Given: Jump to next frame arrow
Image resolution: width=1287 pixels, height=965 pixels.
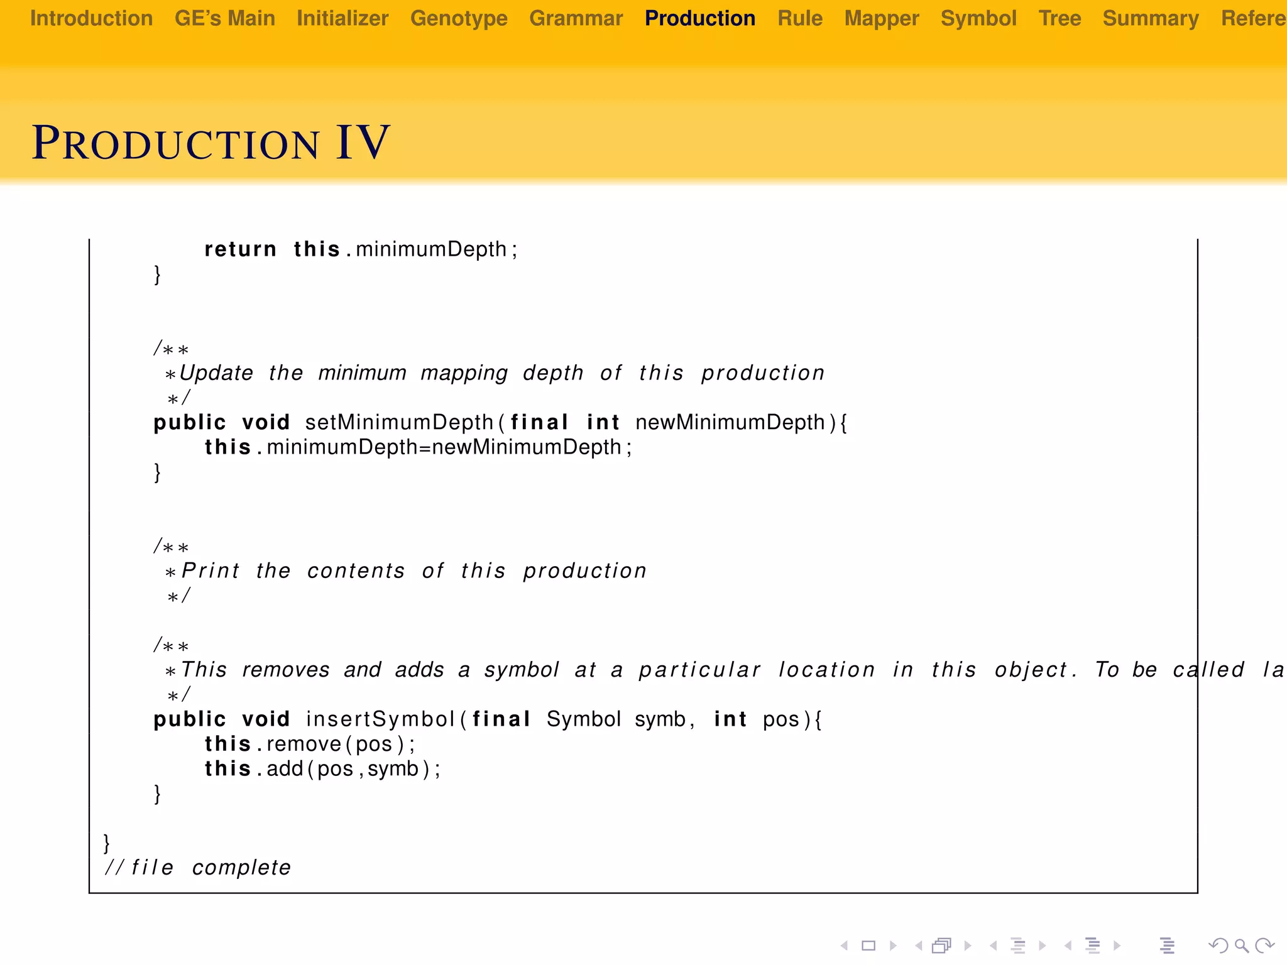Looking at the screenshot, I should (968, 946).
